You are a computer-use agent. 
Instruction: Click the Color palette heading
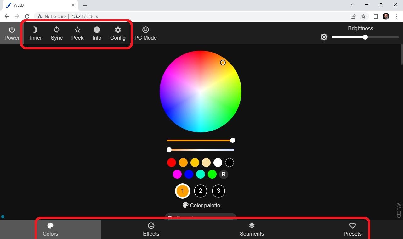pos(201,205)
